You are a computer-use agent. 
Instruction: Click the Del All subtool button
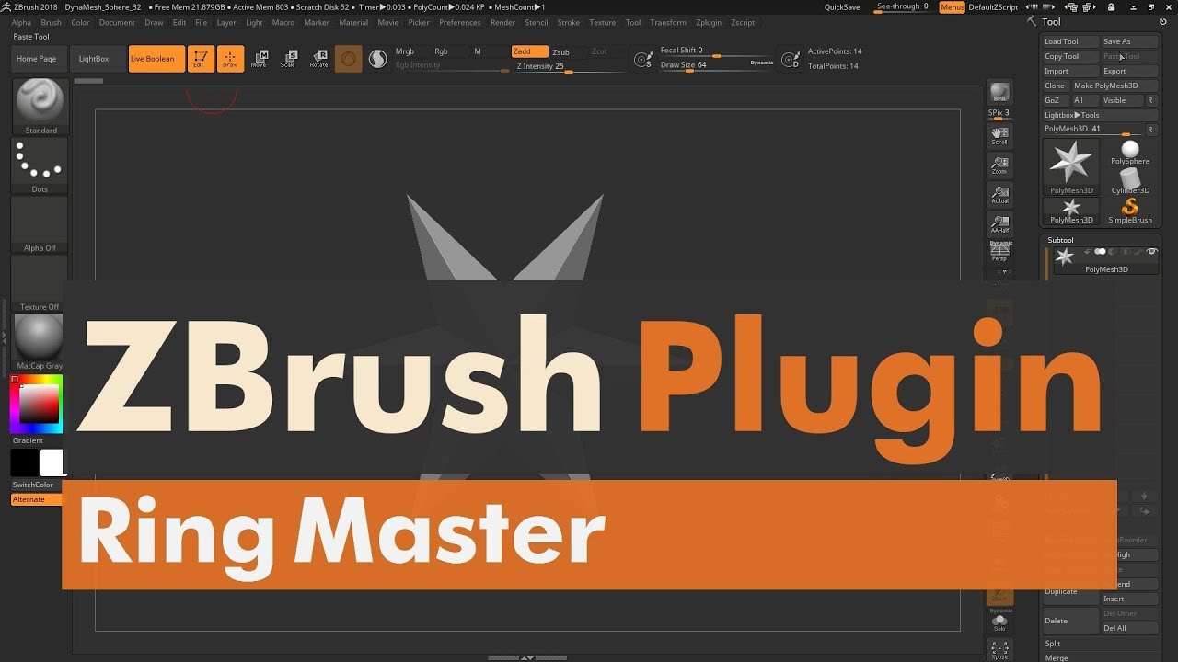(1128, 628)
